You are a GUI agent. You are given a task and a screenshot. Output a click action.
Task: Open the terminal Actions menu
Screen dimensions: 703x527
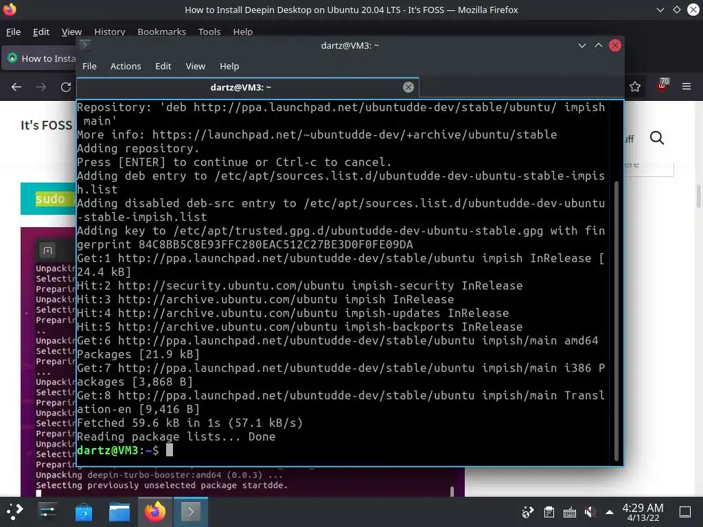pos(126,67)
